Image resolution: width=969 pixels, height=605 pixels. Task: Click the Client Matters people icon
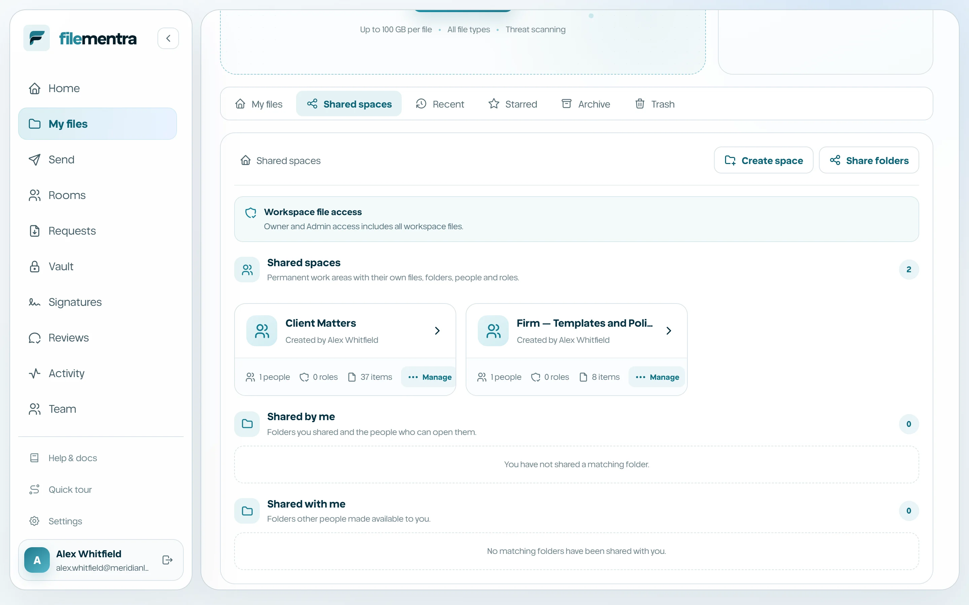click(262, 331)
